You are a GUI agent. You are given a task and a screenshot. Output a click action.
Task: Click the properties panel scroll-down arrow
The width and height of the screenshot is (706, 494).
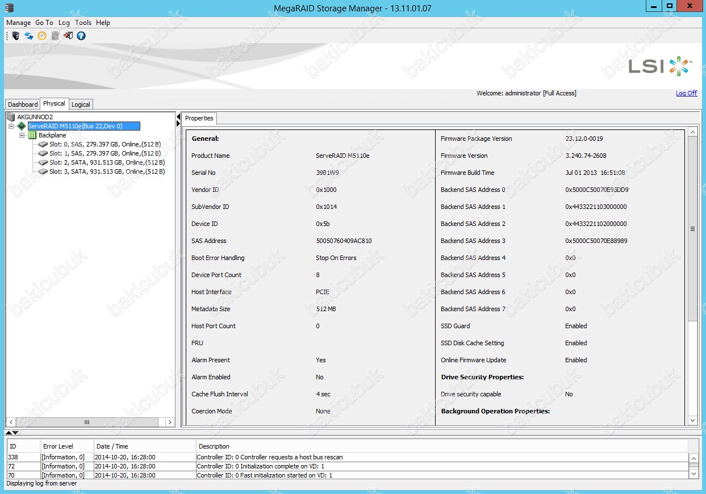tap(692, 420)
